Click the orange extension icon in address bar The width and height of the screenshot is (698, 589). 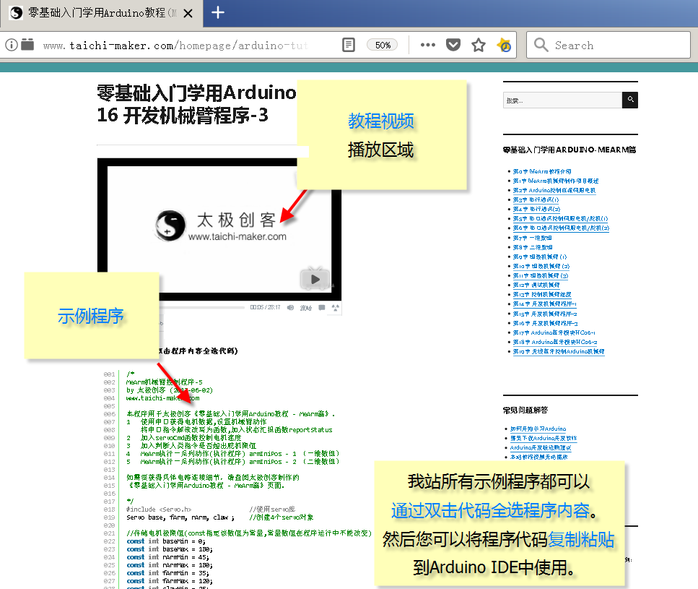pos(504,45)
